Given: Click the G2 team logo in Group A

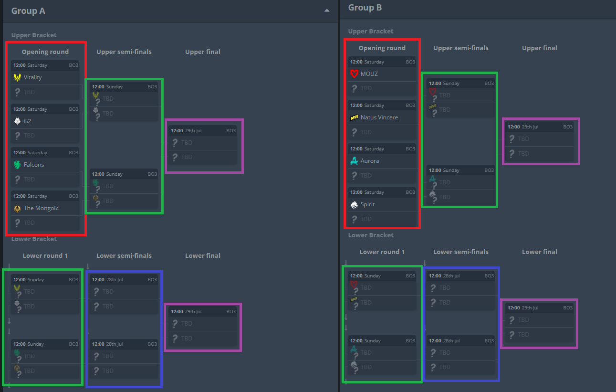Looking at the screenshot, I should tap(18, 121).
